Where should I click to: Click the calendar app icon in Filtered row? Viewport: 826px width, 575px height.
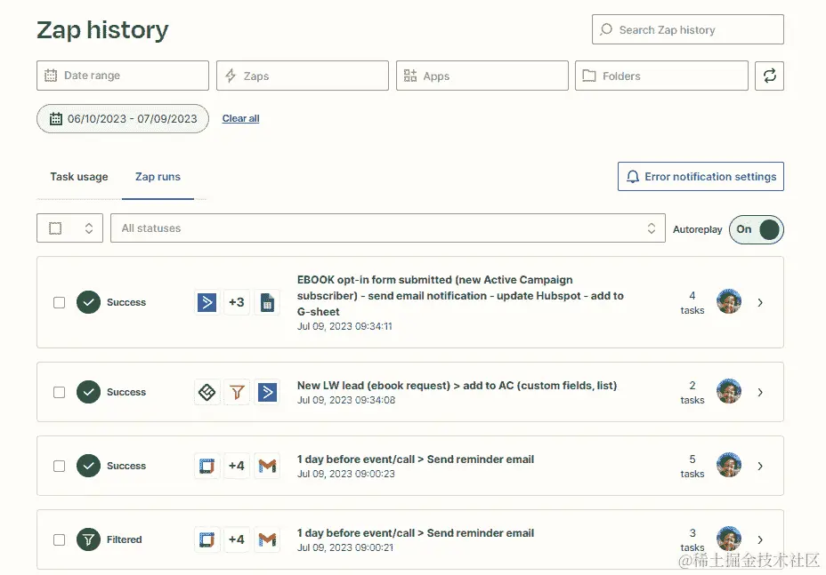tap(207, 539)
